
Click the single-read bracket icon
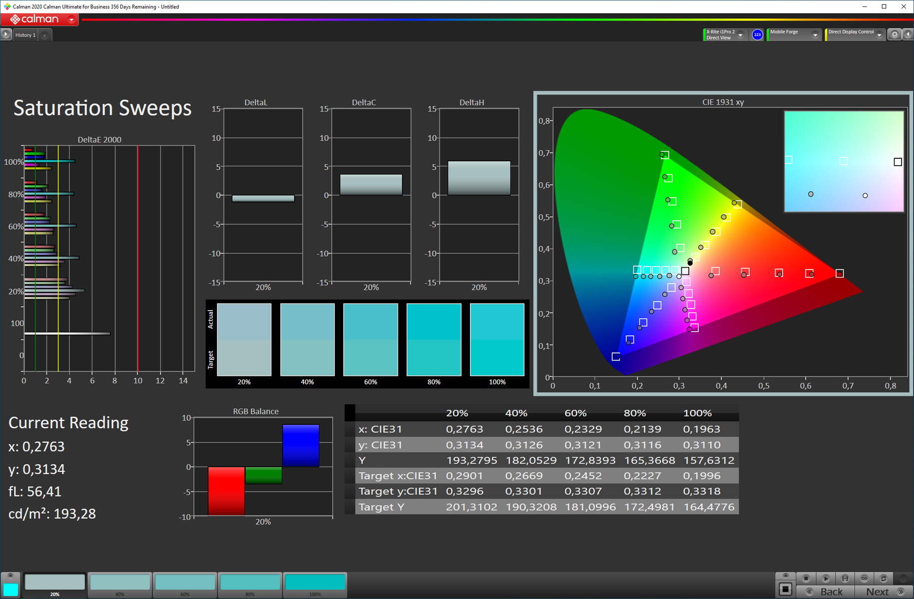coord(845,578)
